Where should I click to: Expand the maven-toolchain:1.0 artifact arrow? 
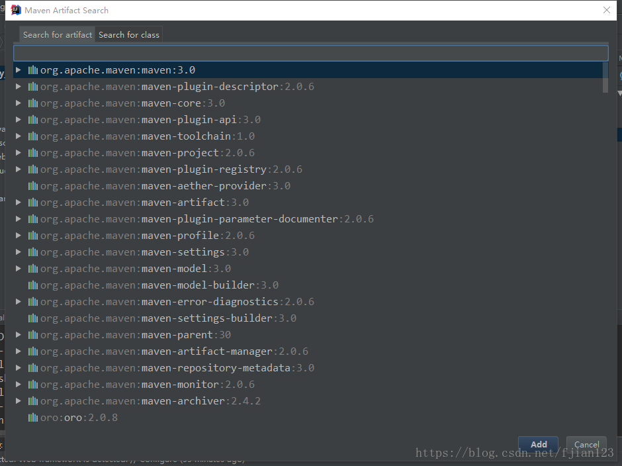point(19,136)
